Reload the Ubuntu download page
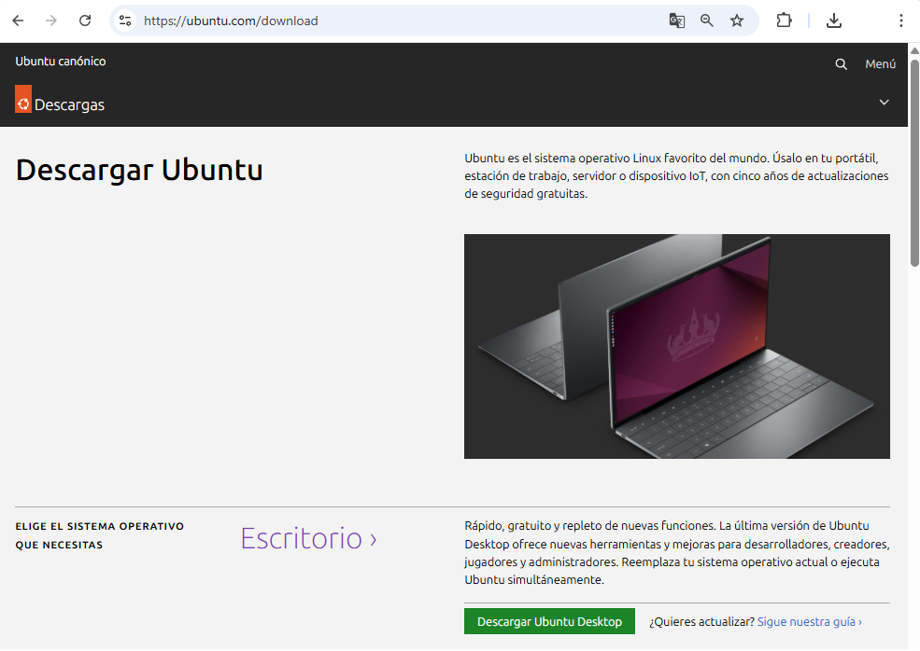 (85, 21)
